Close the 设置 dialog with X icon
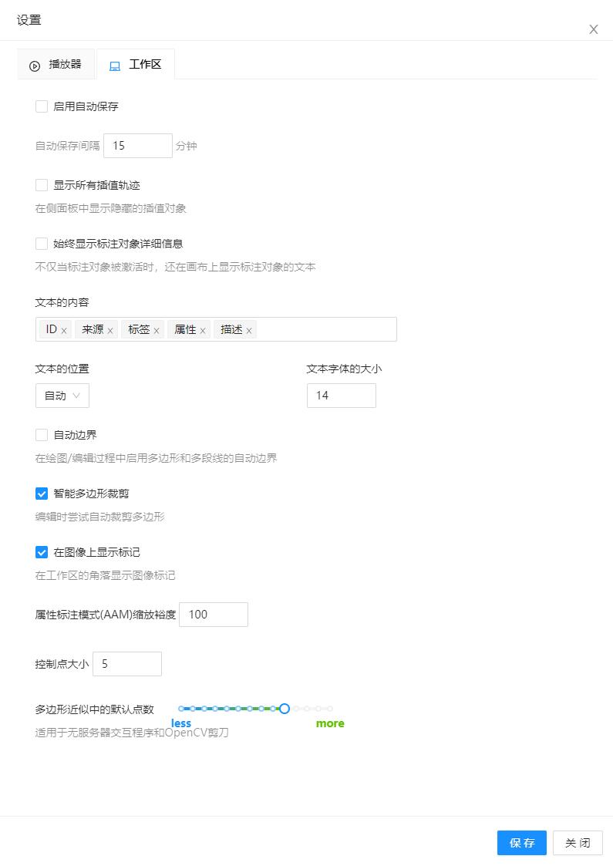613x866 pixels. (594, 29)
